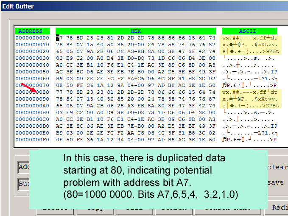This screenshot has width=288, height=216.
Task: Click address 0000000090 in the address column
Action: 32,99
